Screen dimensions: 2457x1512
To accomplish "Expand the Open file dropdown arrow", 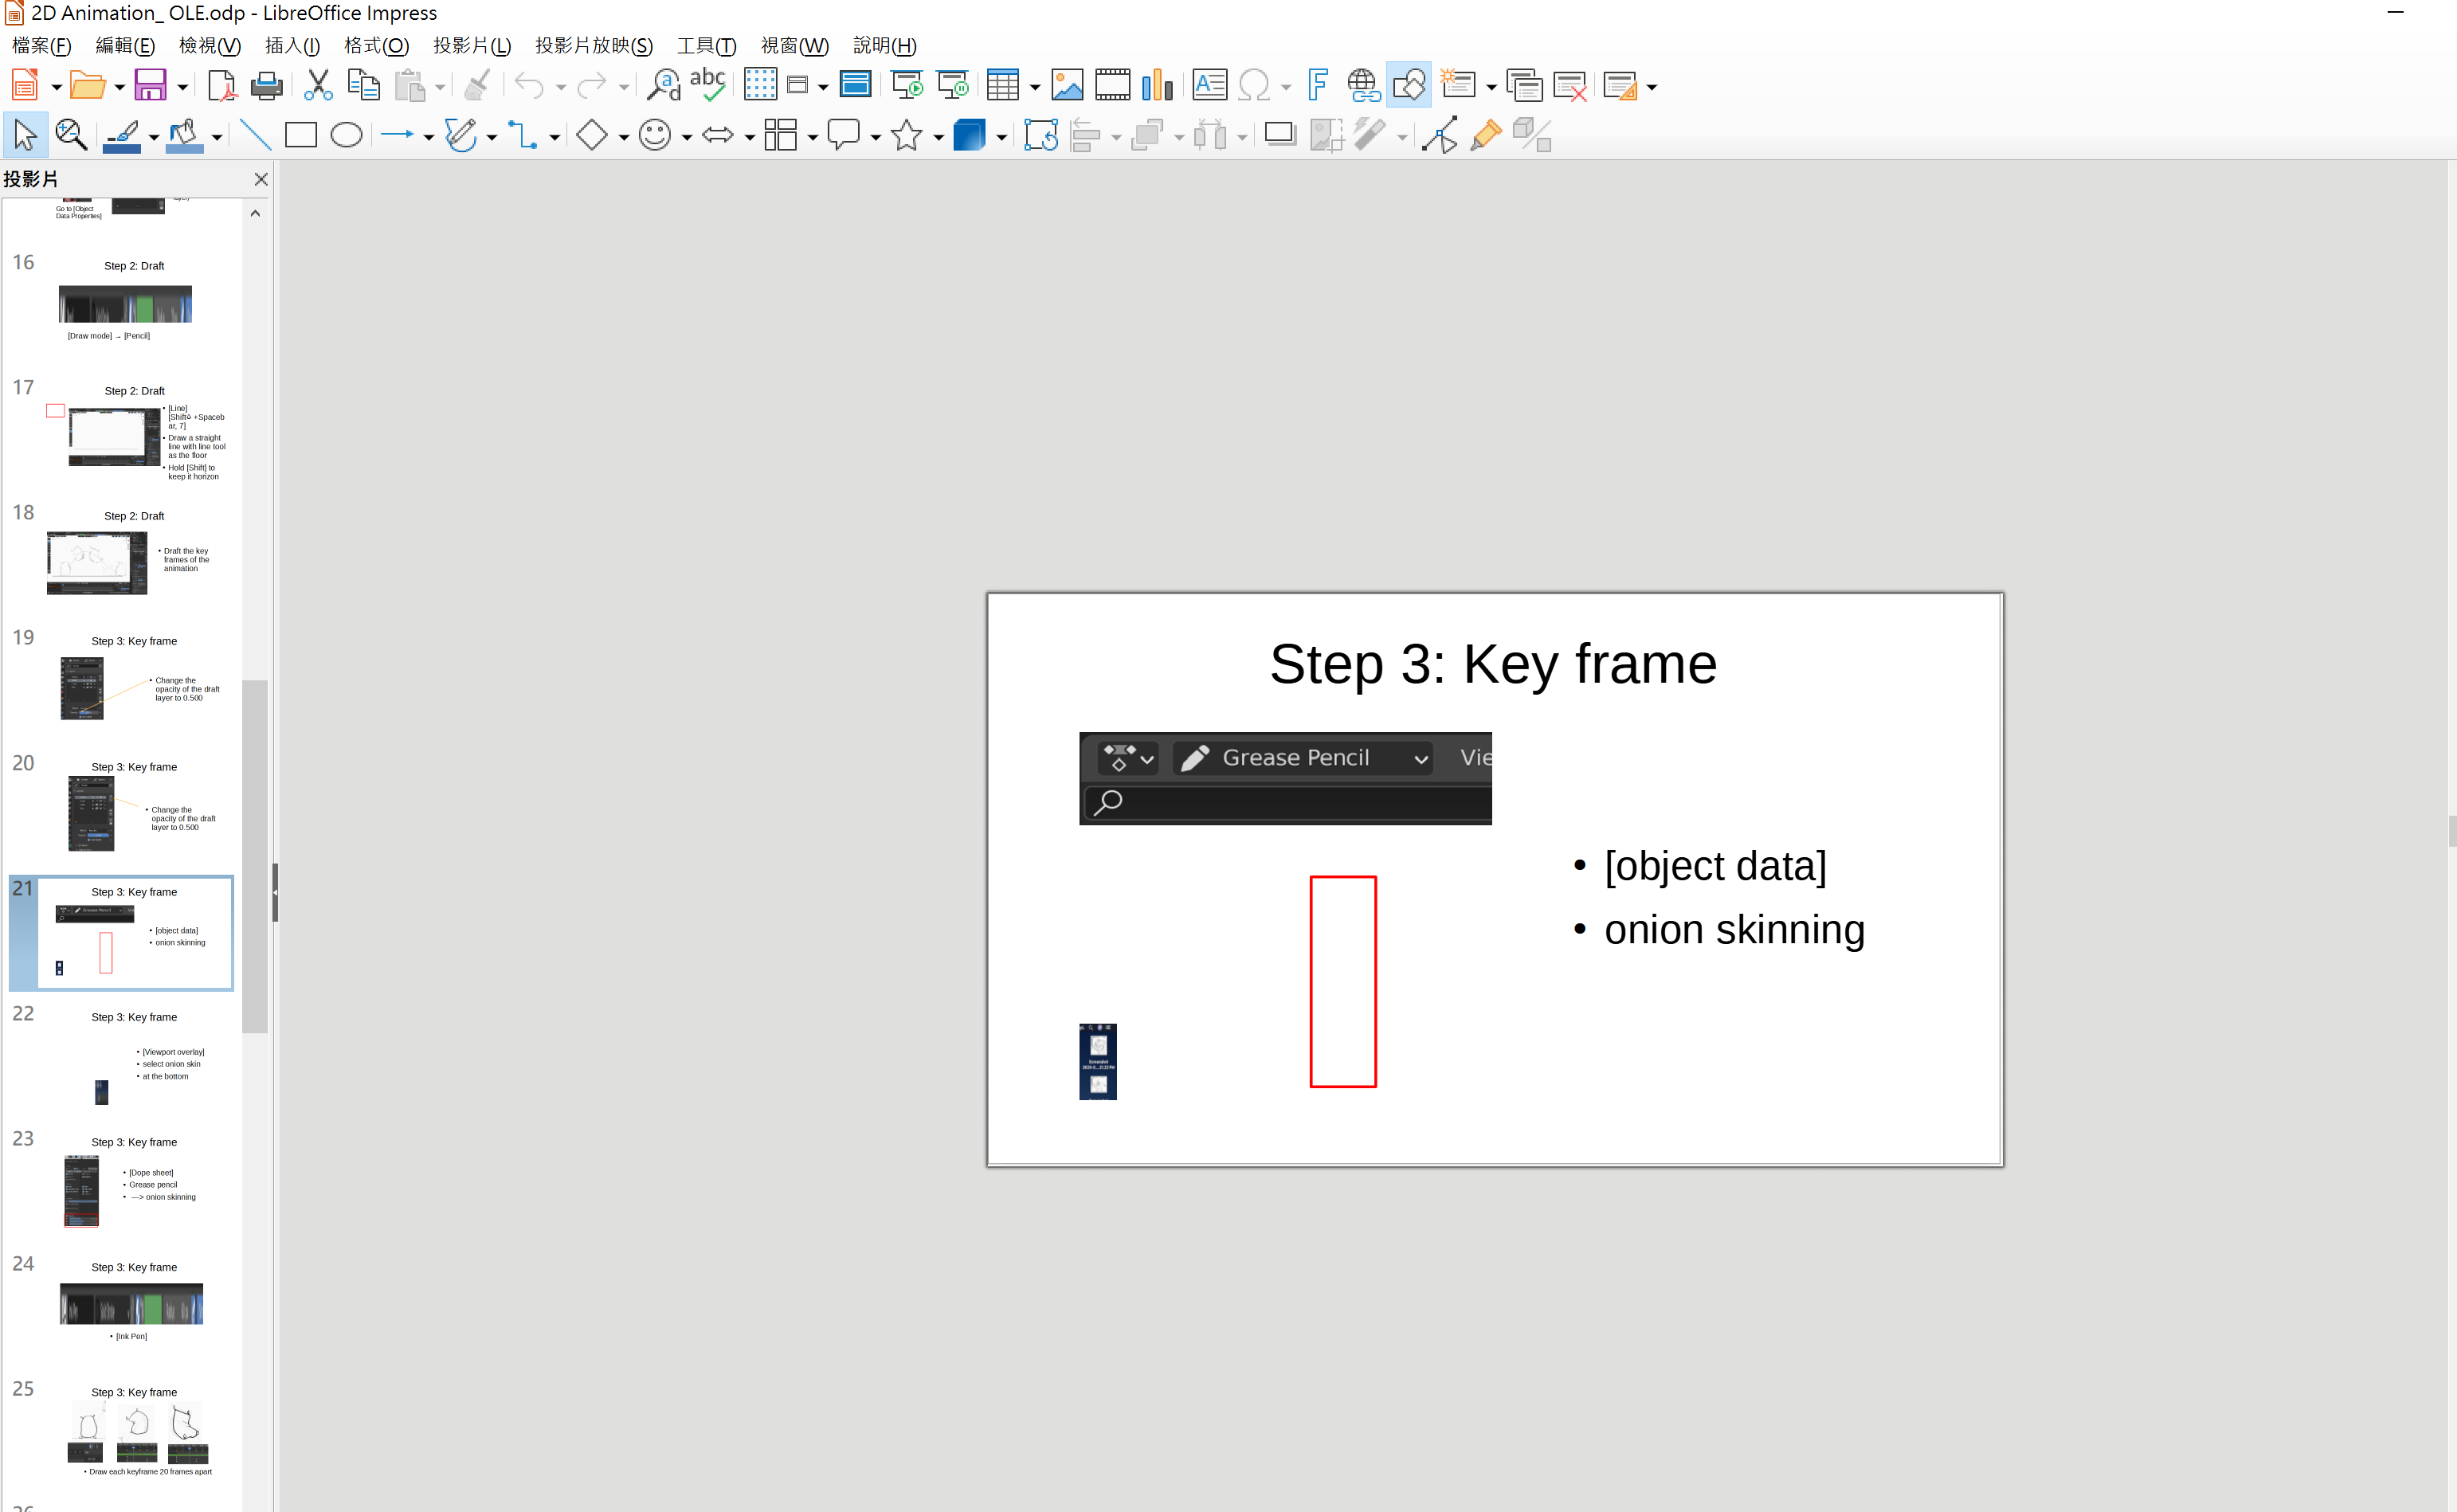I will point(120,88).
